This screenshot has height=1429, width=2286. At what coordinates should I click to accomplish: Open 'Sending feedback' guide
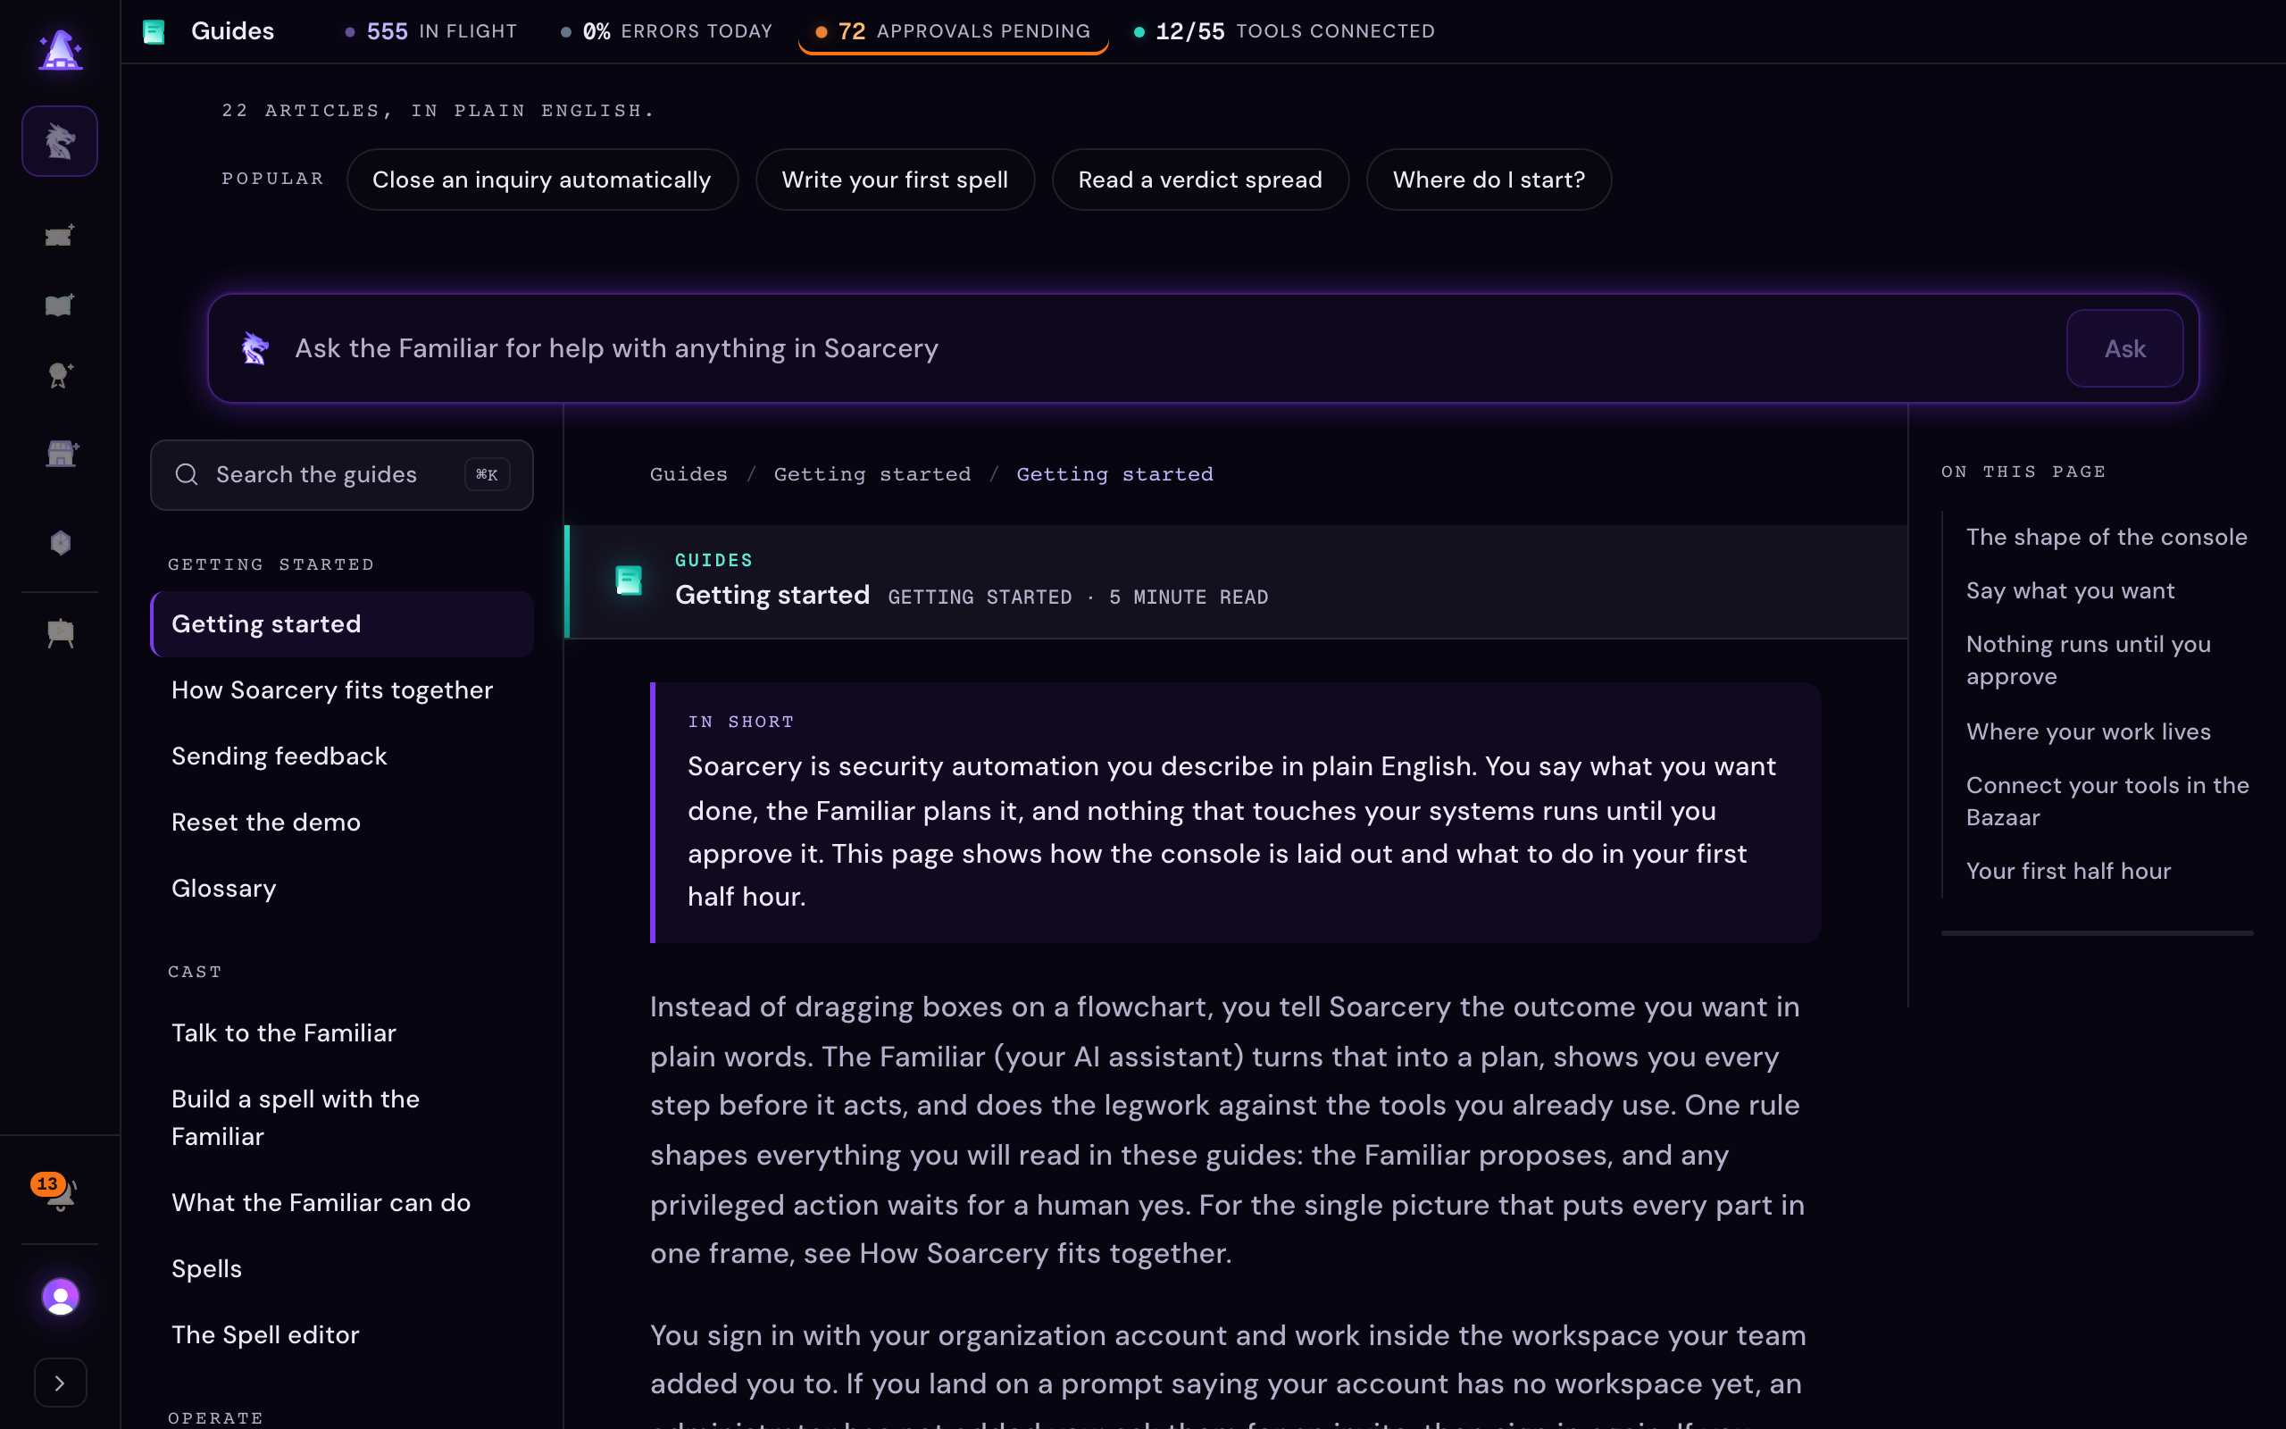tap(342, 756)
